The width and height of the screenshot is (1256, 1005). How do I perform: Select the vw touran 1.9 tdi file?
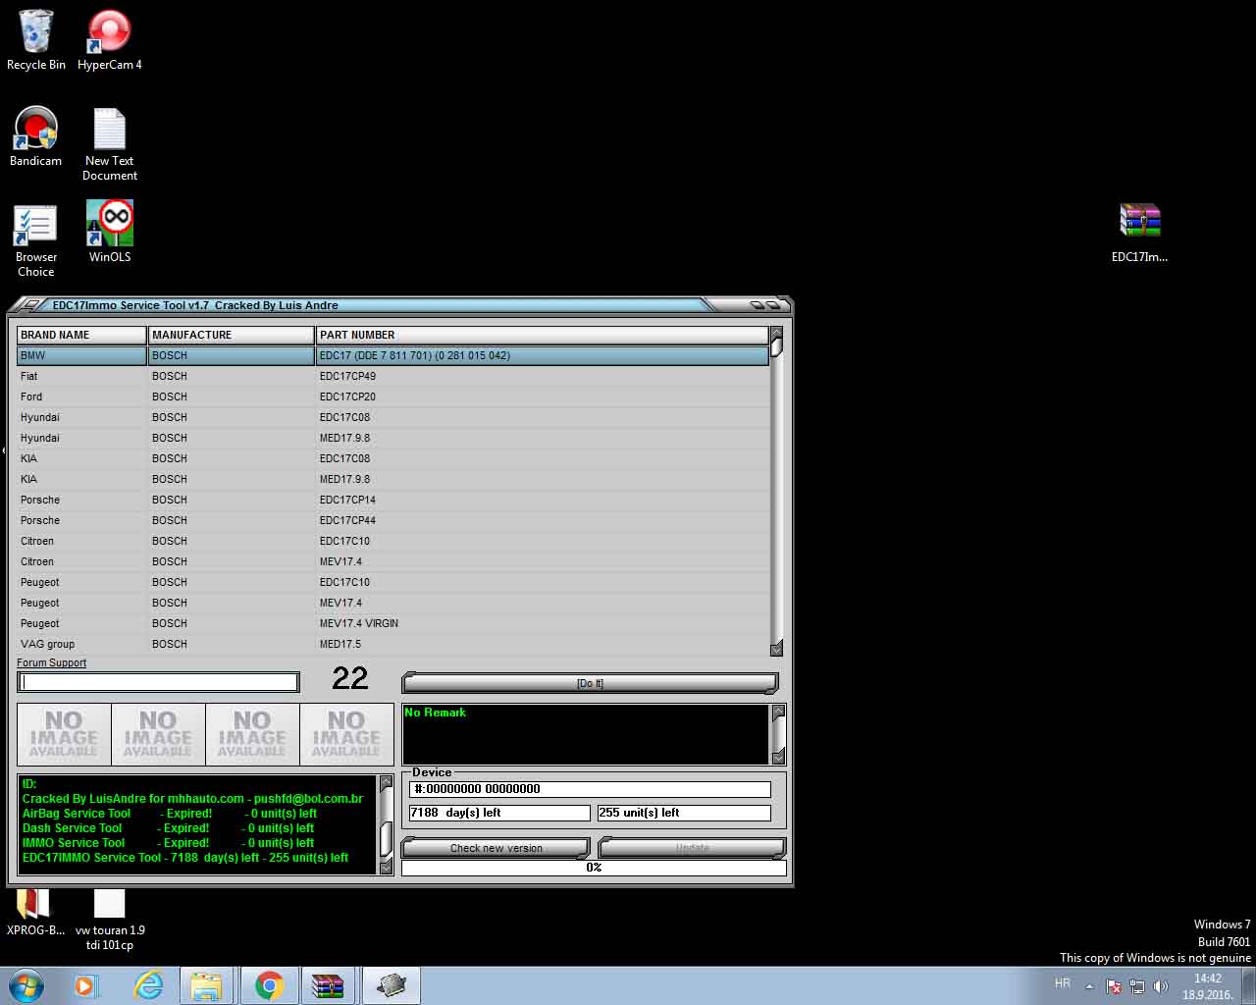pyautogui.click(x=110, y=920)
